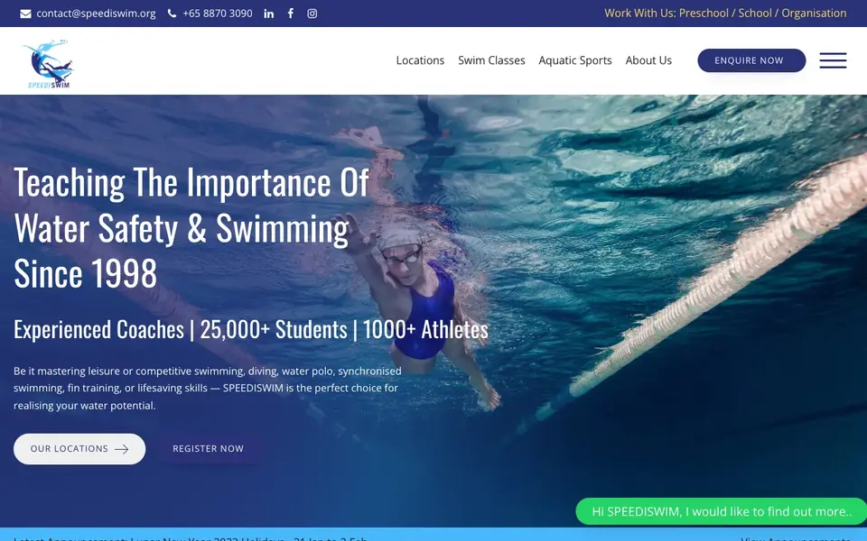
Task: Click the SpeediSwim logo
Action: click(48, 63)
